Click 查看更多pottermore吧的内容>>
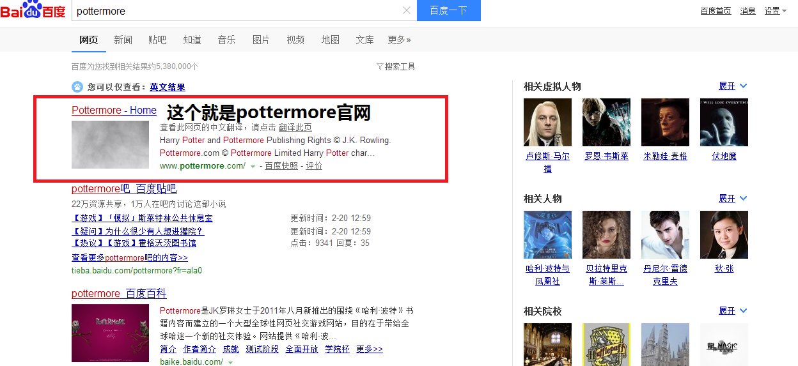The height and width of the screenshot is (366, 798). tap(130, 257)
